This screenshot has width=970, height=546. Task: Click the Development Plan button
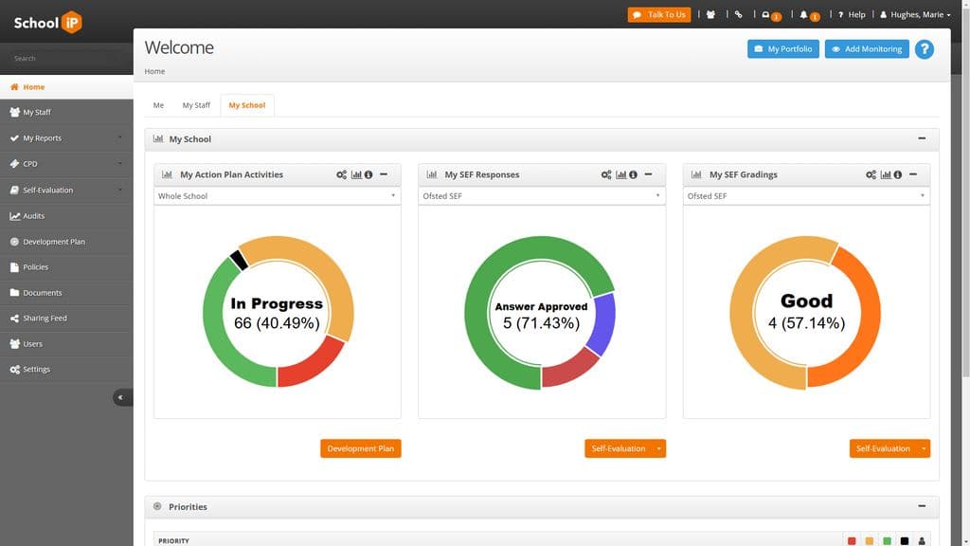pos(361,447)
